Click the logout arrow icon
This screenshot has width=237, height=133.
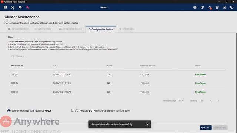click(x=224, y=7)
